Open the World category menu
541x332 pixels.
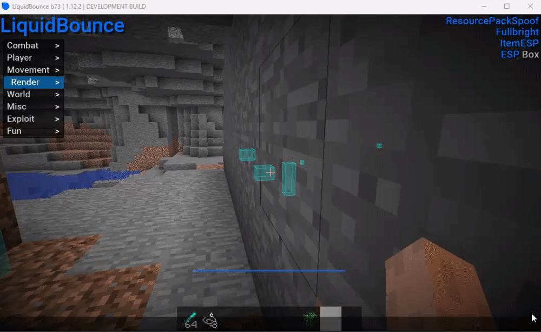click(34, 95)
